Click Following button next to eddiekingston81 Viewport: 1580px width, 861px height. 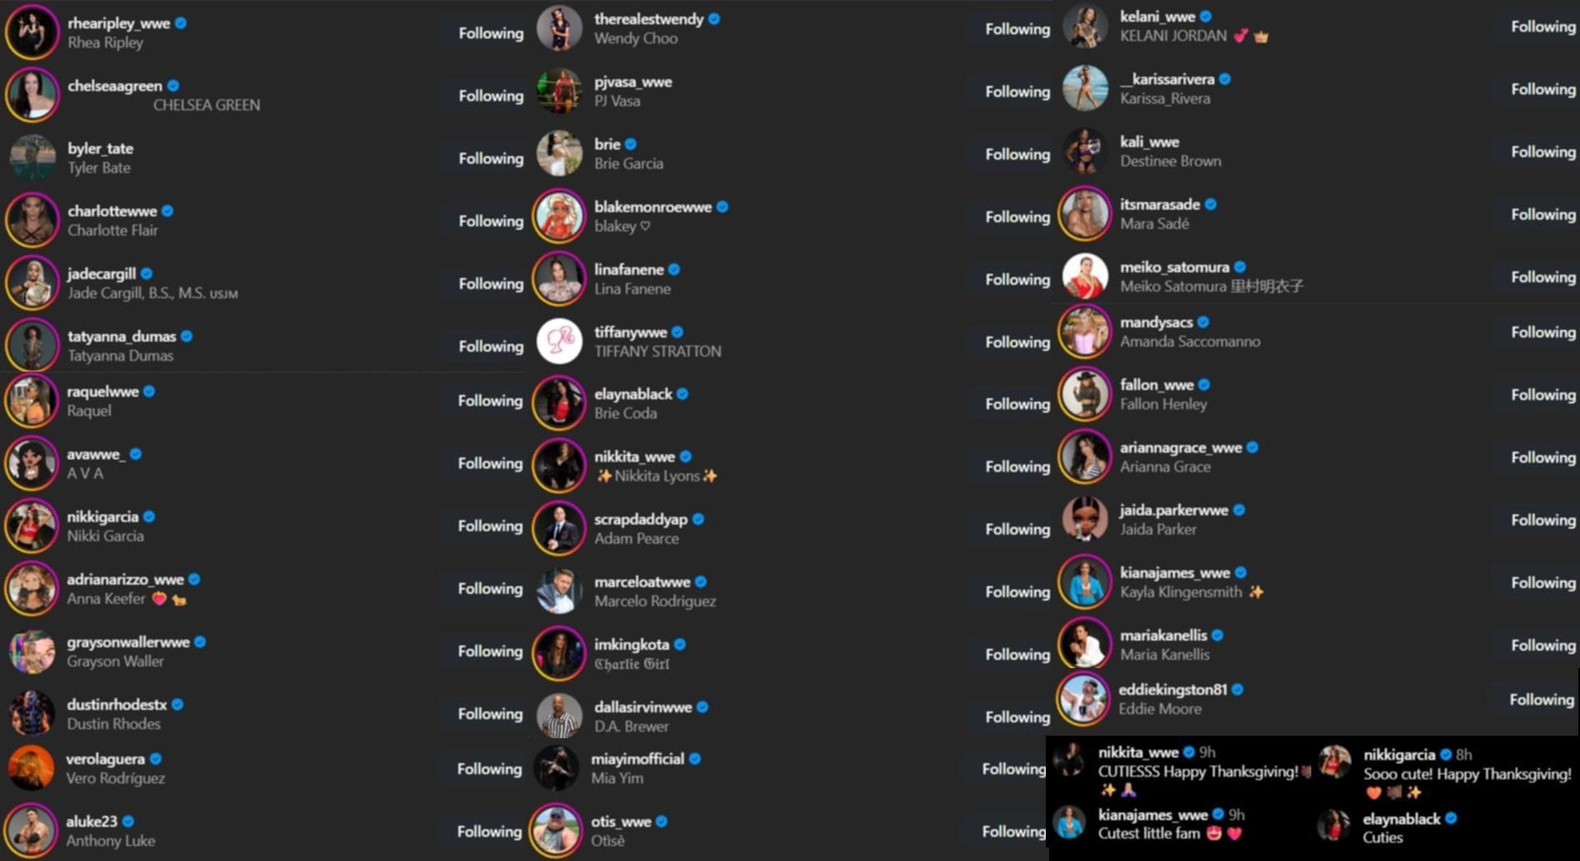1542,700
